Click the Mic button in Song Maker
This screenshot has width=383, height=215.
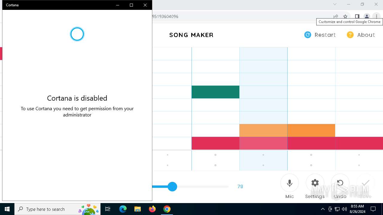(290, 183)
